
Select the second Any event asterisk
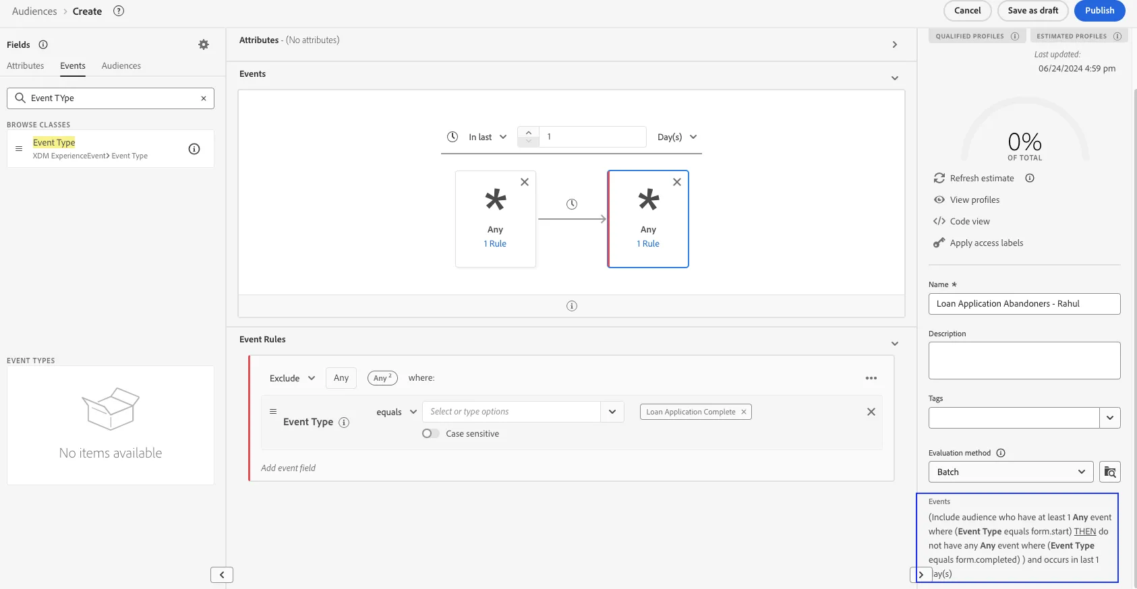(x=649, y=199)
